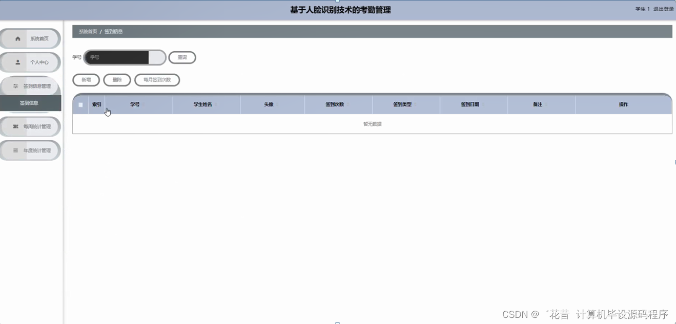Sort by the 签到类型 column caret
This screenshot has height=324, width=676.
[x=415, y=104]
